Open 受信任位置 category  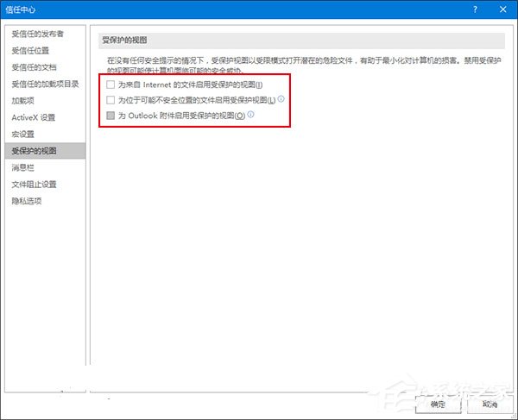(x=45, y=51)
